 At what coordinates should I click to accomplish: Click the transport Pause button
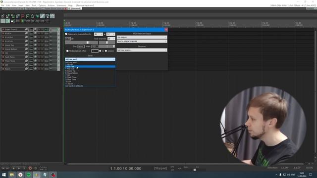click(x=24, y=168)
